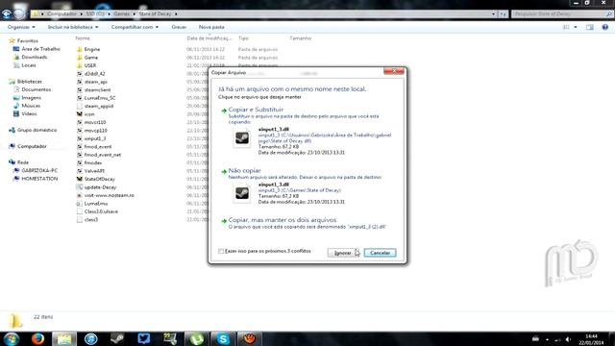Select Computador in navigation pane
Screen dimensions: 615x346
pos(32,146)
